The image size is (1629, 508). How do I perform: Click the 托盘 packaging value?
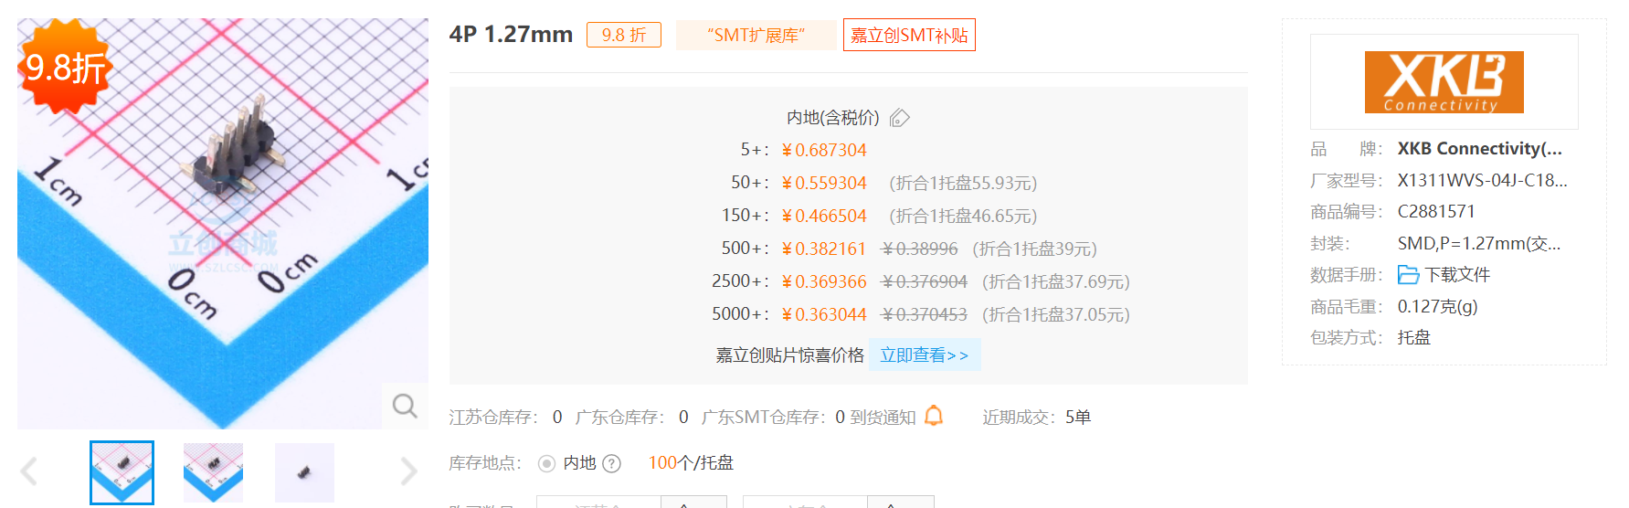tap(1414, 338)
